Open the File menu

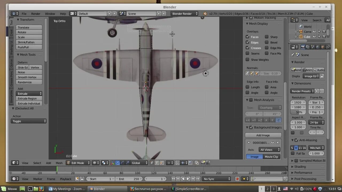[24, 14]
